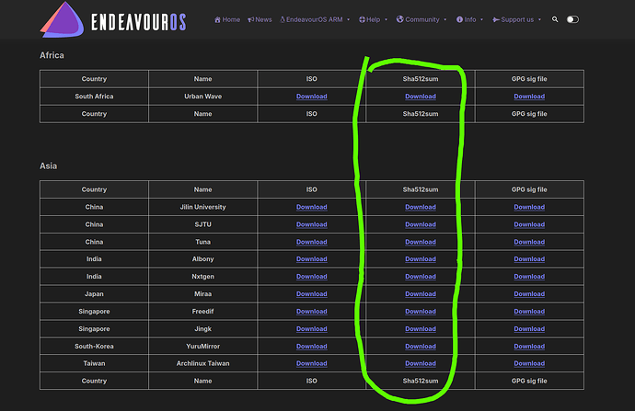The image size is (635, 411).
Task: Click the Asia section heading
Action: pyautogui.click(x=48, y=166)
